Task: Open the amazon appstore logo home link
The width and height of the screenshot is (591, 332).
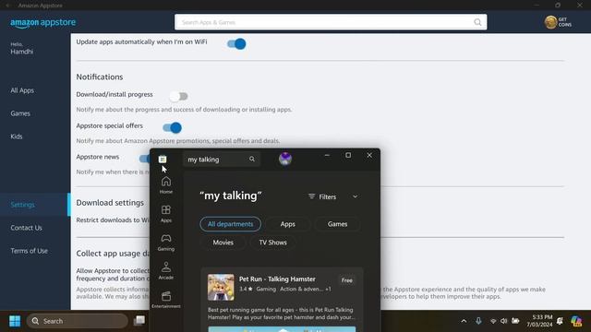Action: pos(43,22)
